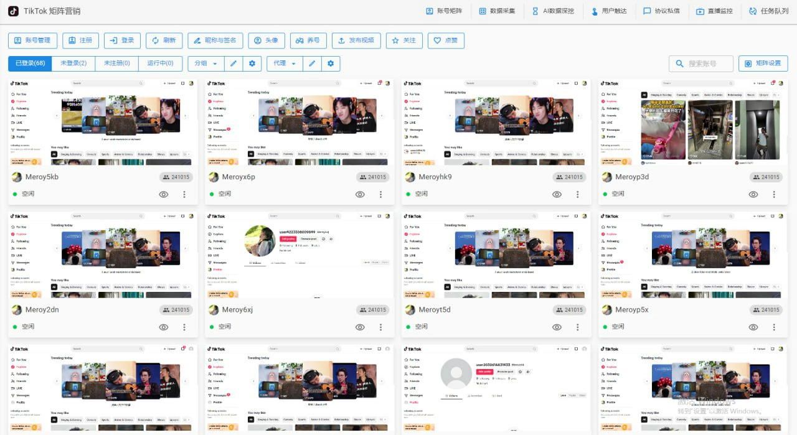Screen dimensions: 797x435
Task: Open the 关注 follow action tool
Action: click(x=404, y=40)
